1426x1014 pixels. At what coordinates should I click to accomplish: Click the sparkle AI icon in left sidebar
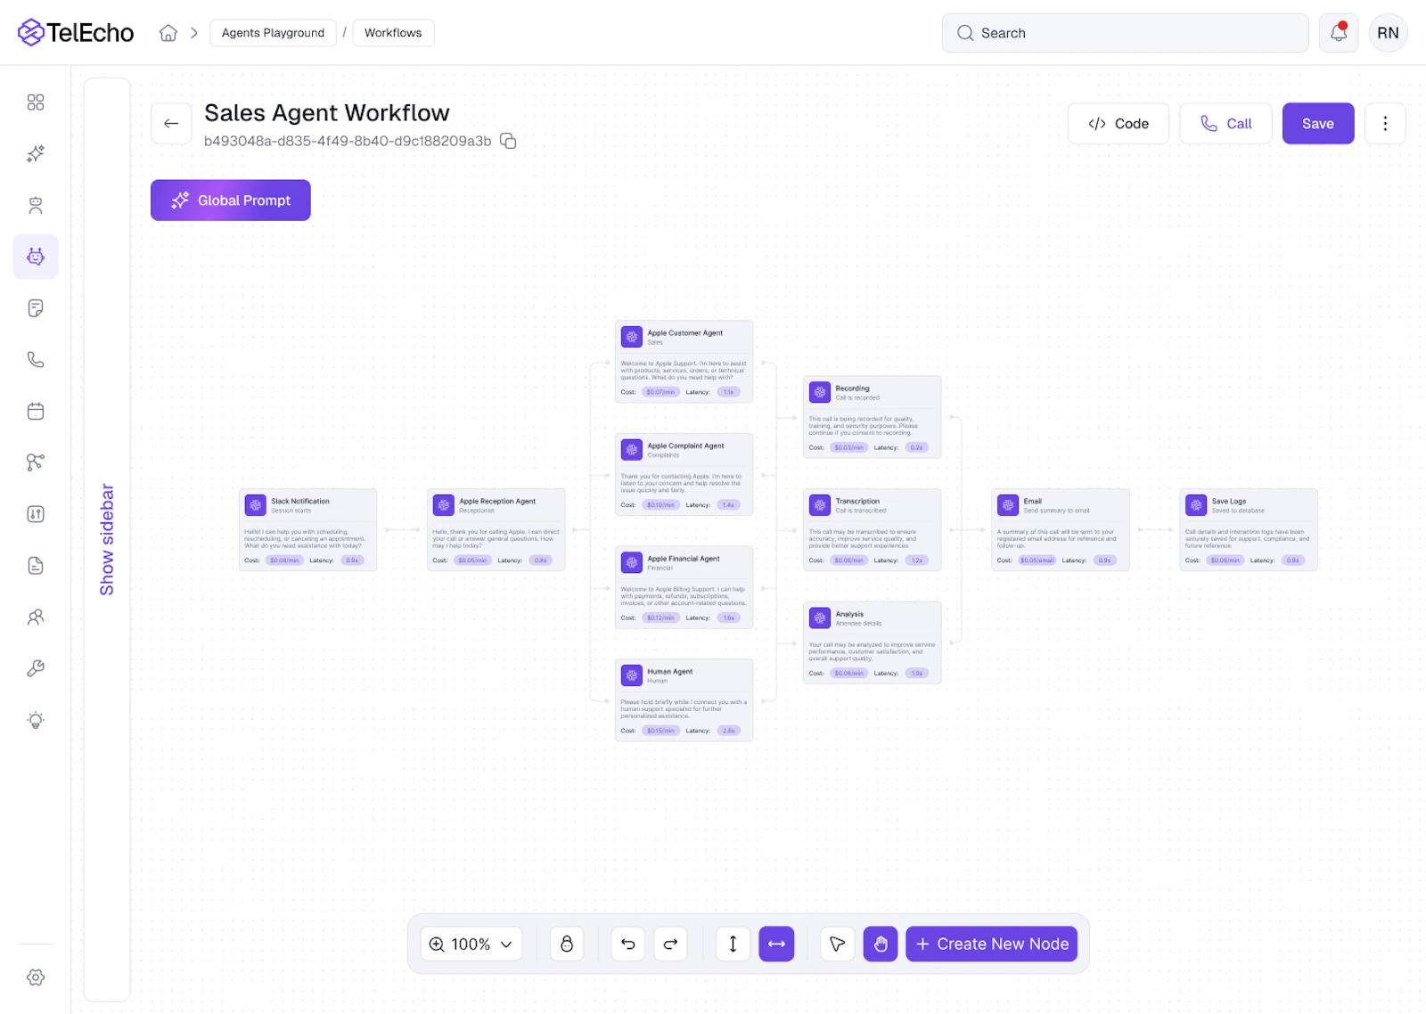pos(36,154)
